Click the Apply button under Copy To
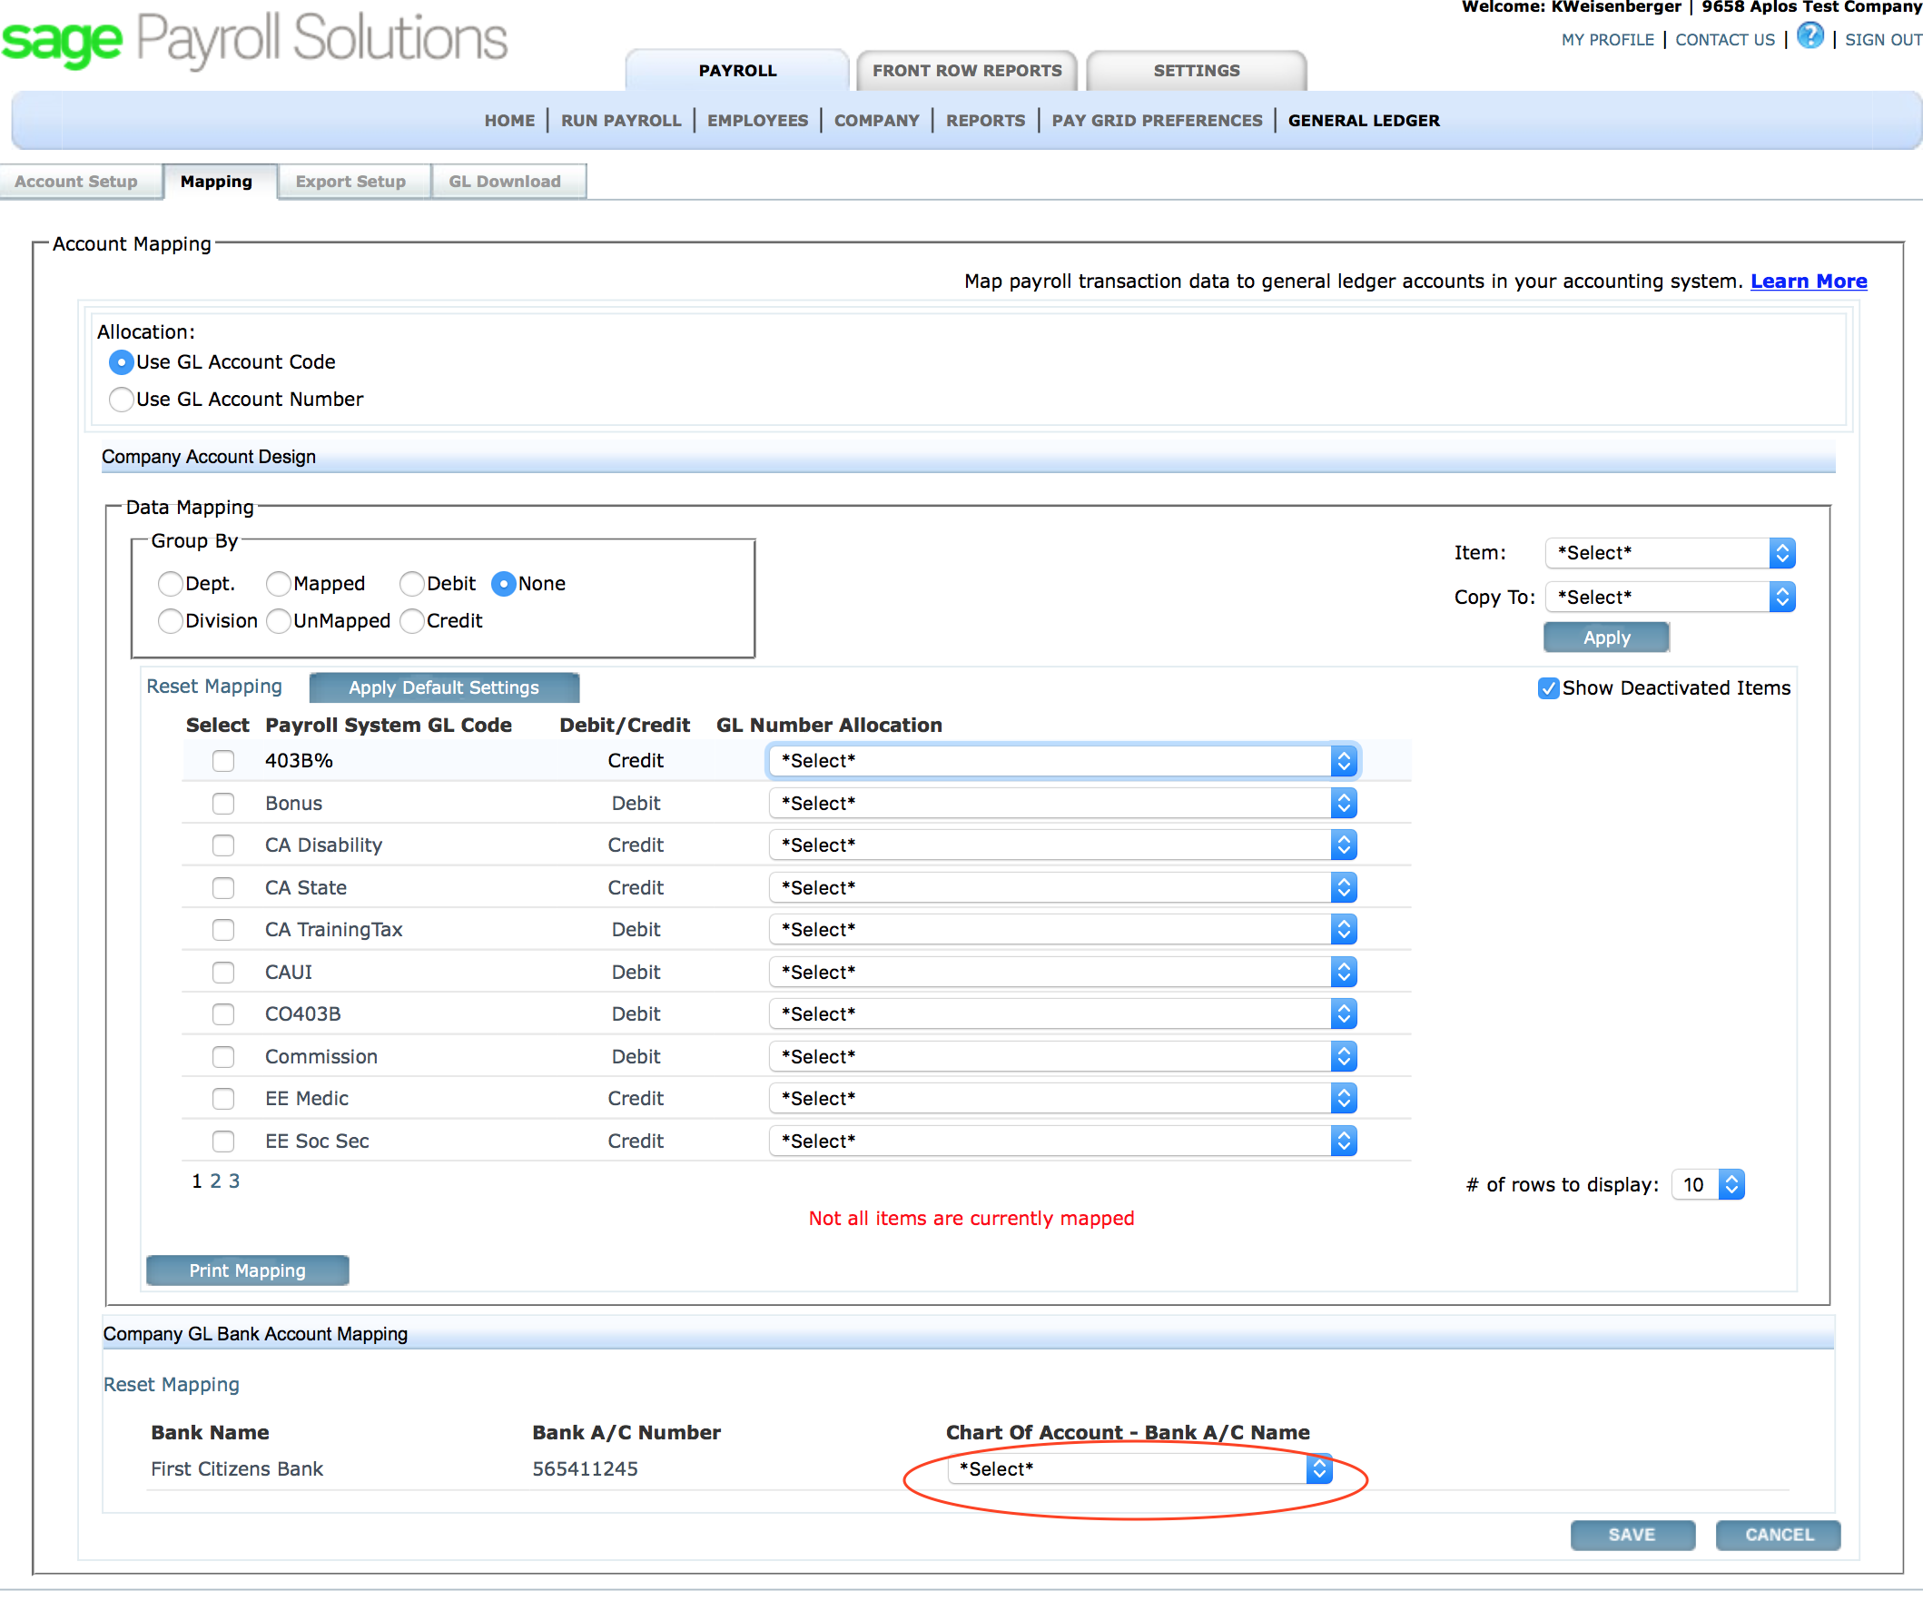Viewport: 1923px width, 1611px height. point(1606,638)
